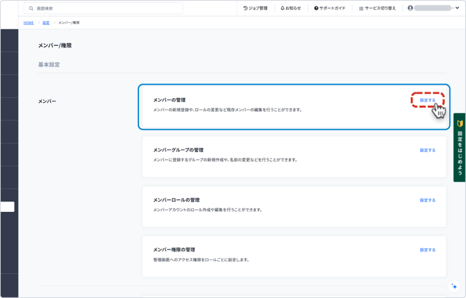Click the user avatar icon

410,8
